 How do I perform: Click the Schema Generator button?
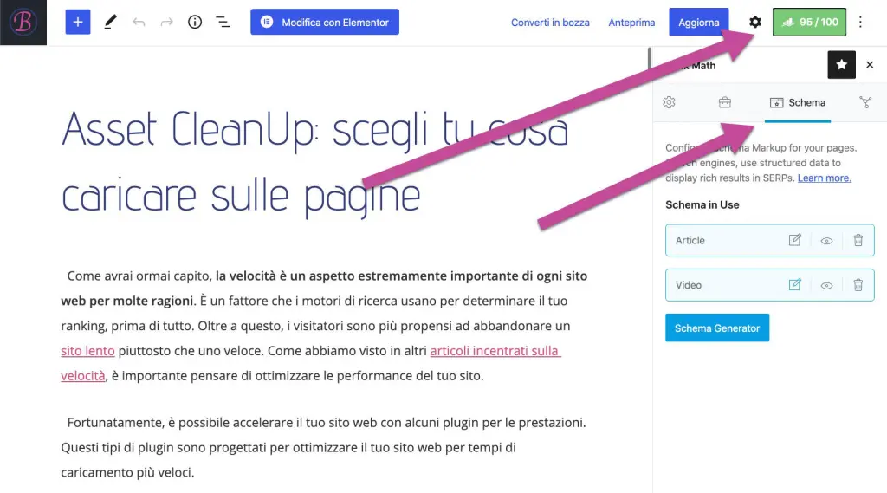(716, 328)
